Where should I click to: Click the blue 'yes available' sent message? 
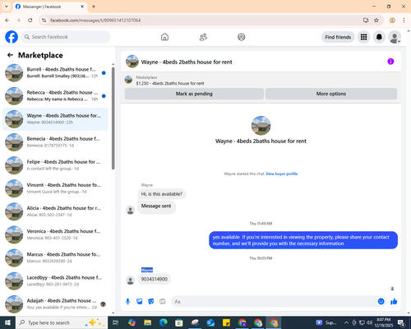(303, 240)
